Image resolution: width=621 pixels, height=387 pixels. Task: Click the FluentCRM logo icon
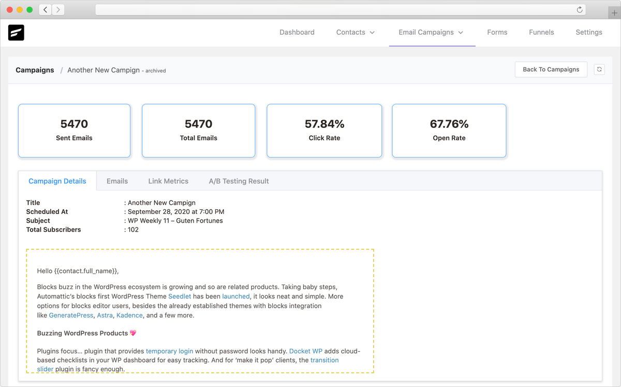pos(16,33)
